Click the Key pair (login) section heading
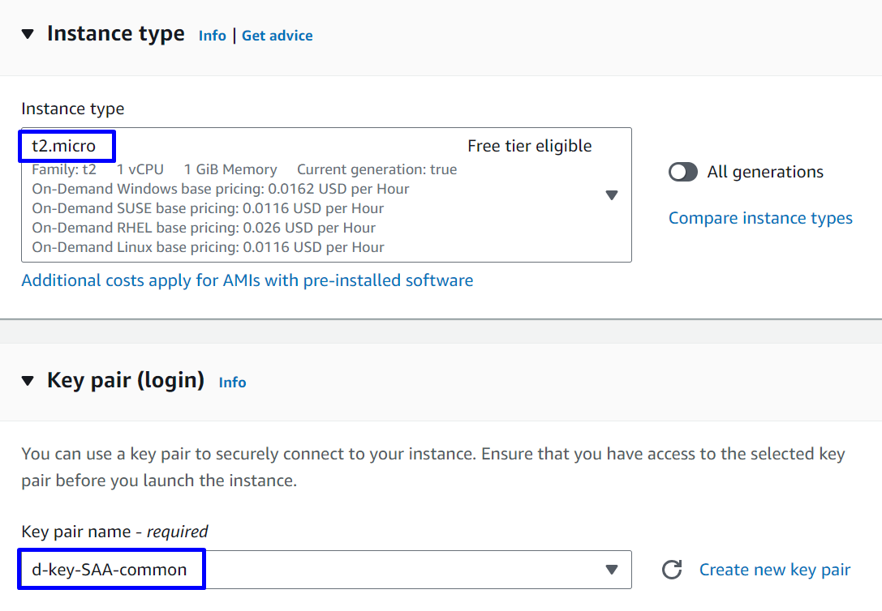The height and width of the screenshot is (611, 882). [126, 380]
